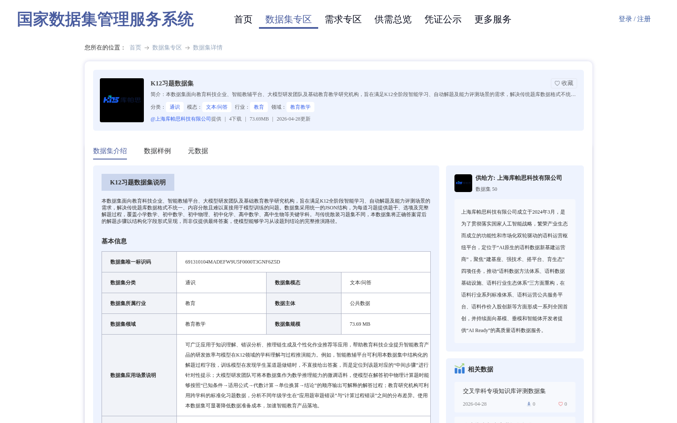Click the 数据集主体 table label
This screenshot has height=423, width=677.
pos(285,303)
